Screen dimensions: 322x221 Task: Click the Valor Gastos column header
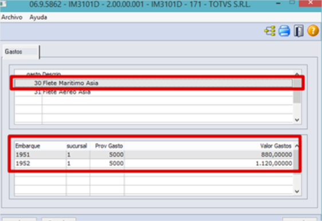point(209,146)
